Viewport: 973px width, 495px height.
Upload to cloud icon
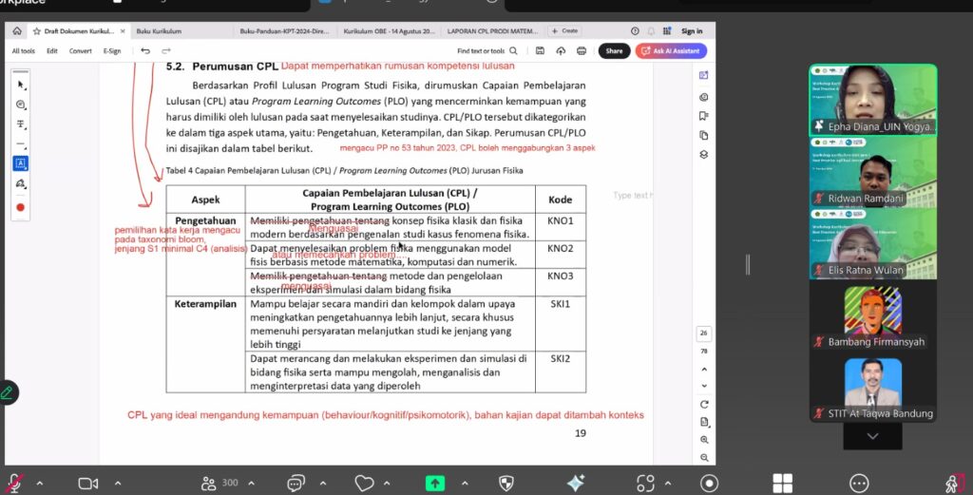561,51
